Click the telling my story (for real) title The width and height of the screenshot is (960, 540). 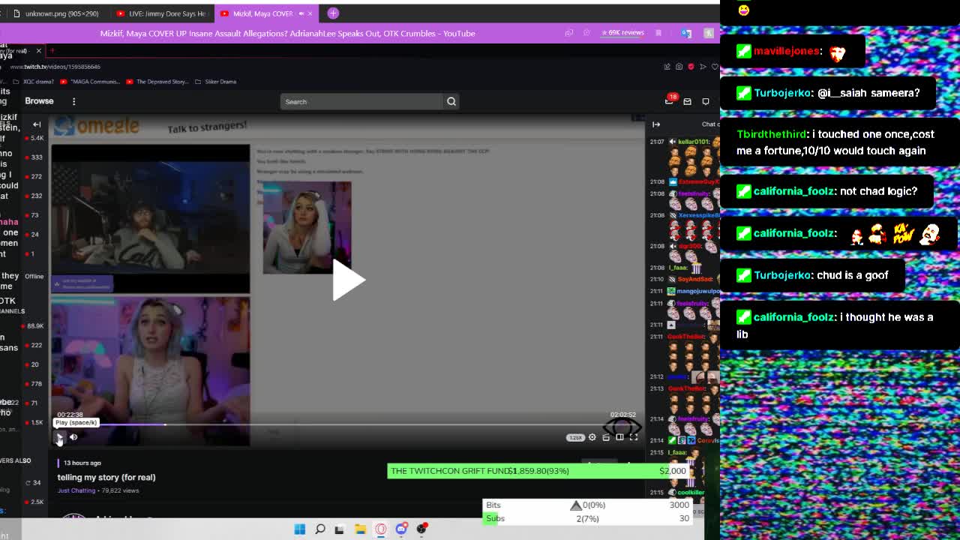coord(106,477)
